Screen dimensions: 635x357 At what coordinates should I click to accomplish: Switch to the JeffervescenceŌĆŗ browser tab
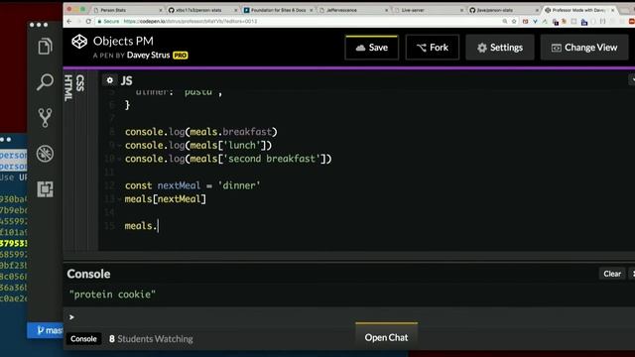click(353, 10)
